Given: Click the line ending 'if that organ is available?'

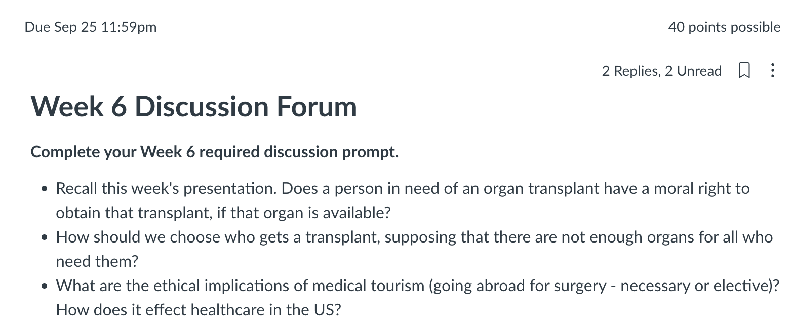Looking at the screenshot, I should pos(223,213).
